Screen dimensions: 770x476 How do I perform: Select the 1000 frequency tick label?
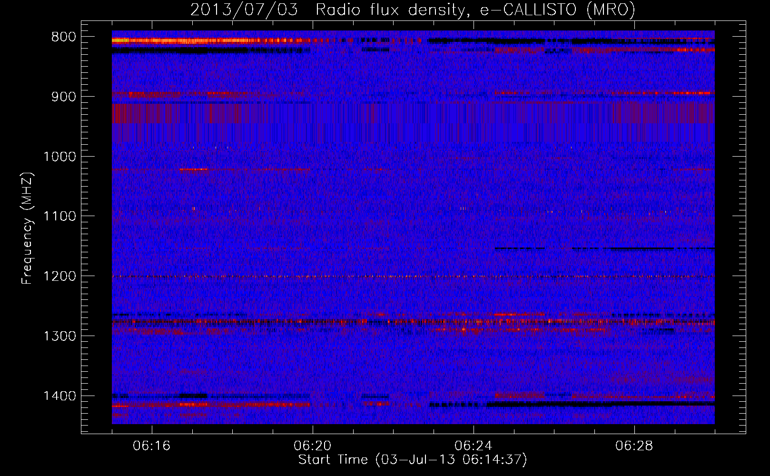pyautogui.click(x=59, y=157)
